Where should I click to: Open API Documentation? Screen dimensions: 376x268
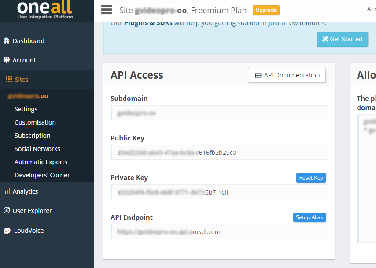click(287, 75)
